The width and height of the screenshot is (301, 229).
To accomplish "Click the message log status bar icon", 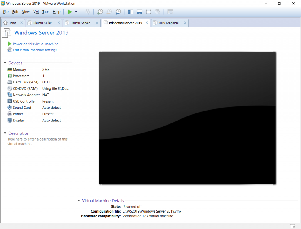I will tap(292, 226).
